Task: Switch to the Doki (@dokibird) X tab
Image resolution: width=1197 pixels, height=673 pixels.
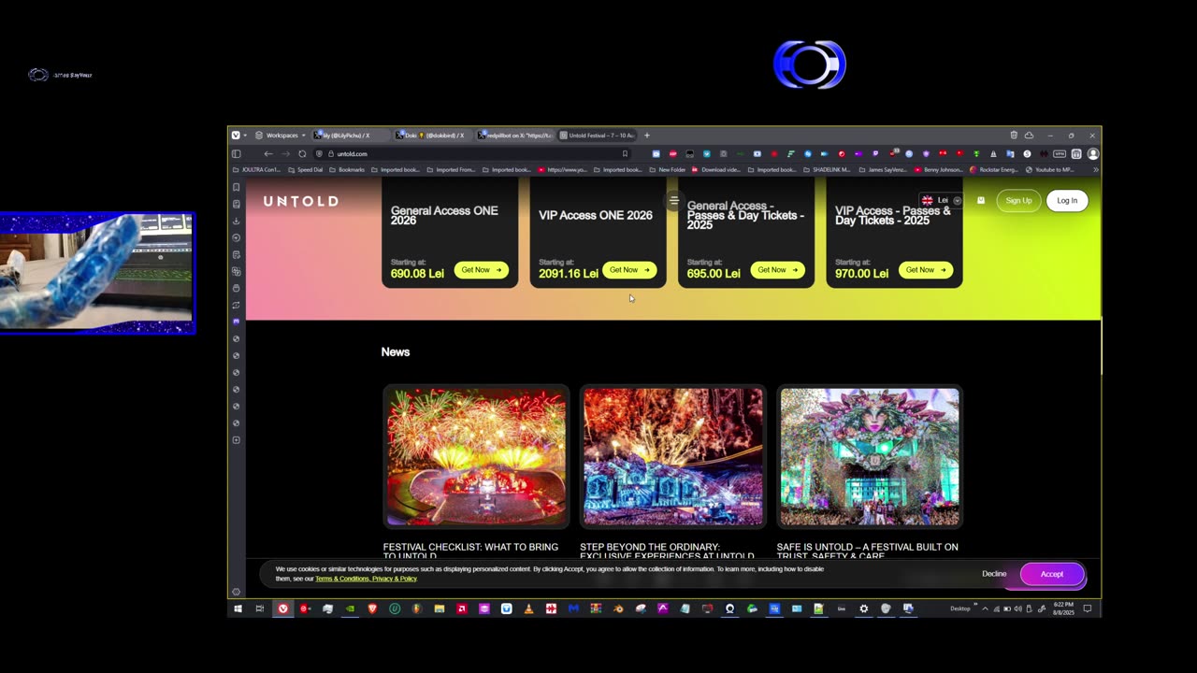Action: coord(433,136)
